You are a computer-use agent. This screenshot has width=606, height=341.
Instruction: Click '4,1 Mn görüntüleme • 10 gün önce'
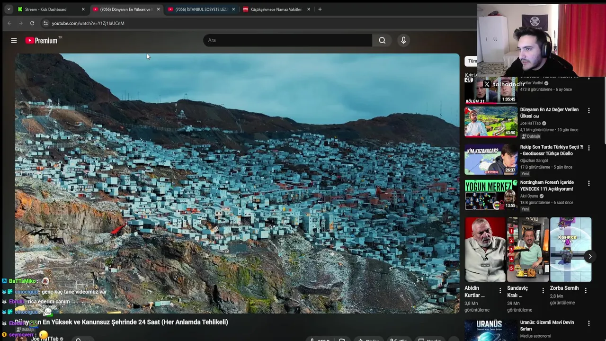click(x=549, y=130)
